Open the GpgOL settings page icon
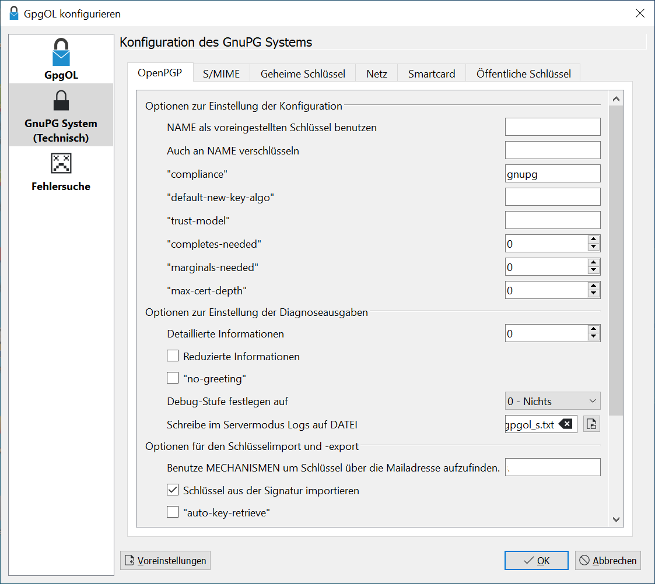 coord(61,52)
